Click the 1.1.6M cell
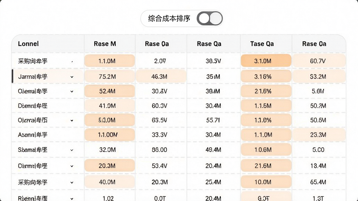 tap(266, 106)
